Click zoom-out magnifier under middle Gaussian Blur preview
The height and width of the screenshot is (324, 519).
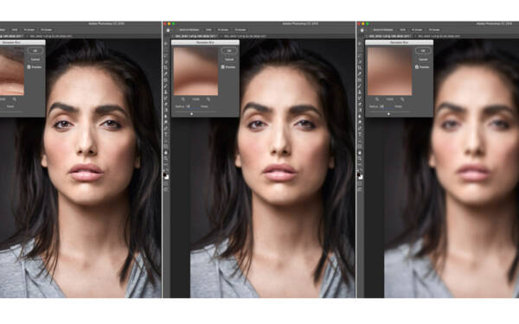(x=183, y=99)
